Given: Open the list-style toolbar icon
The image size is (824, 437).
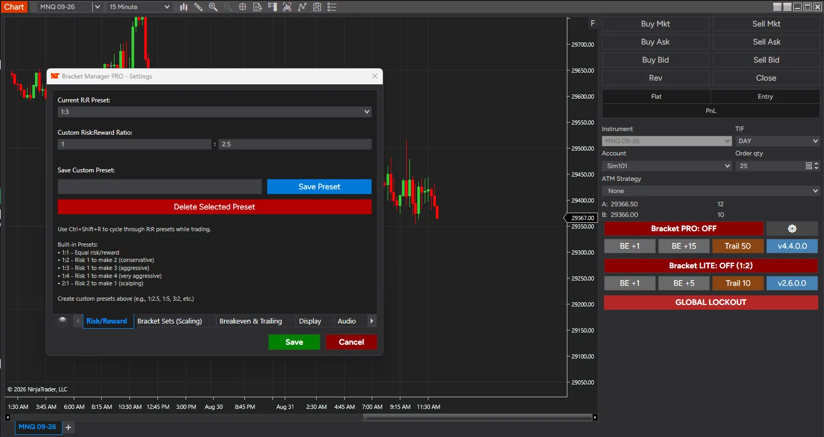Looking at the screenshot, I should point(332,7).
